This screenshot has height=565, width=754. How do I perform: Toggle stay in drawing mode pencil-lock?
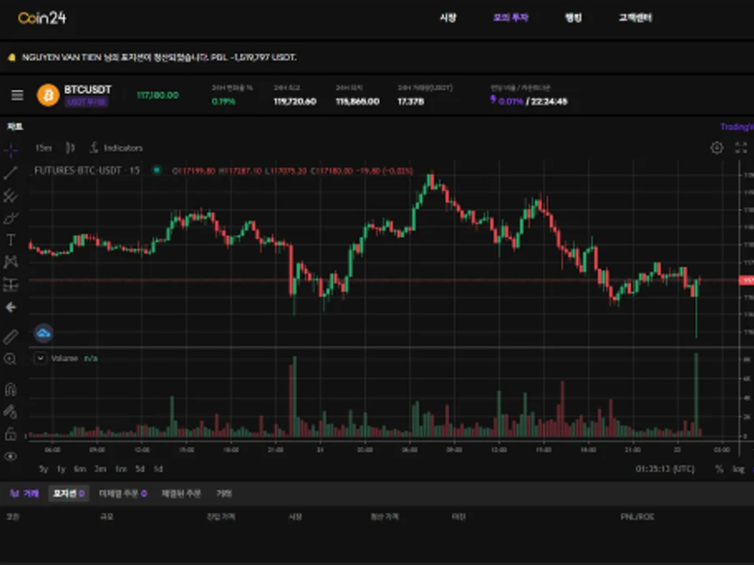click(11, 412)
